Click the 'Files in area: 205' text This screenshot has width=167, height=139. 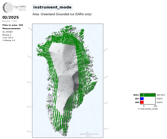(x=13, y=25)
